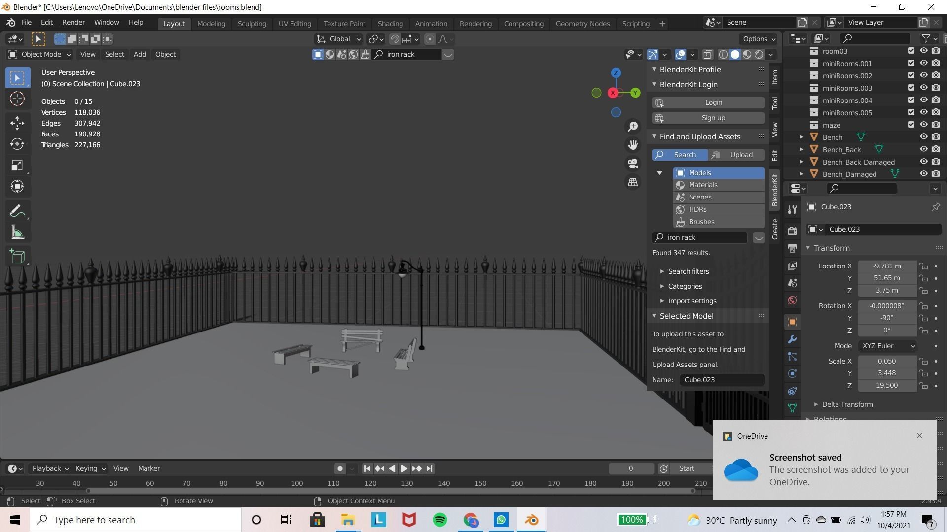Select the Transform tool
947x532 pixels.
(x=17, y=186)
